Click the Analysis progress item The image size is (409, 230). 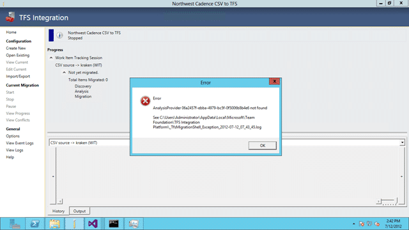[x=82, y=91]
